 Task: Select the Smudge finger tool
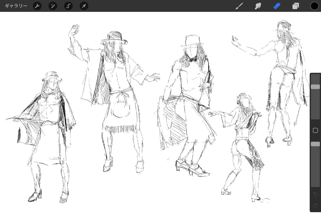pyautogui.click(x=258, y=6)
